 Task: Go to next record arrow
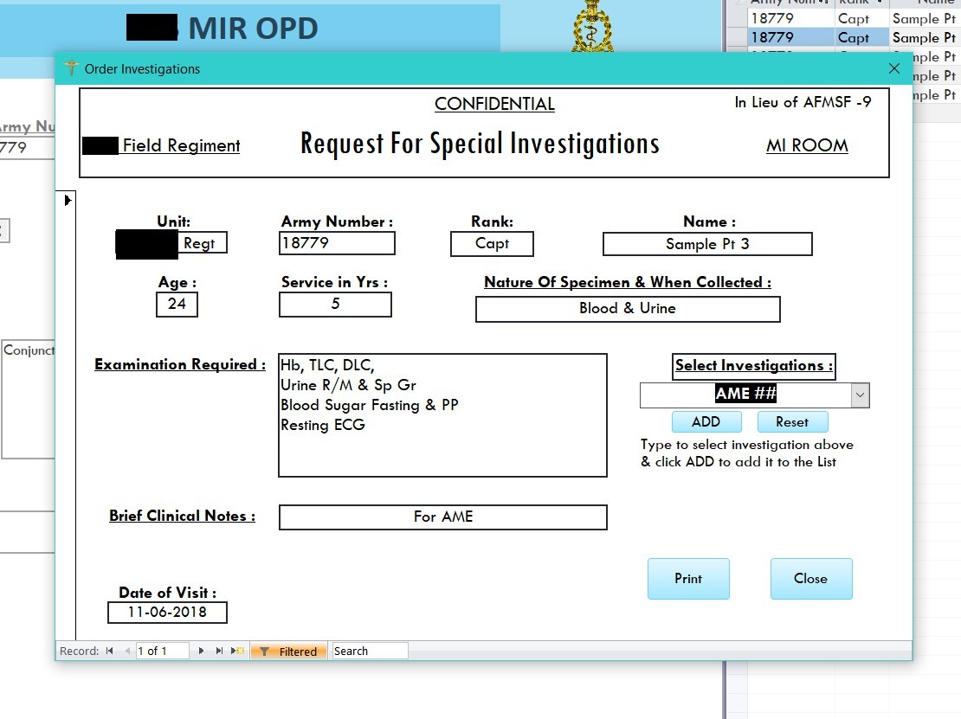(201, 652)
